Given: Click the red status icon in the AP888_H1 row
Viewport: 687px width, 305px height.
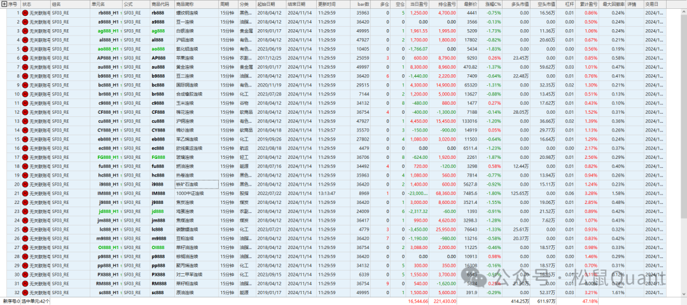Looking at the screenshot, I should point(25,58).
